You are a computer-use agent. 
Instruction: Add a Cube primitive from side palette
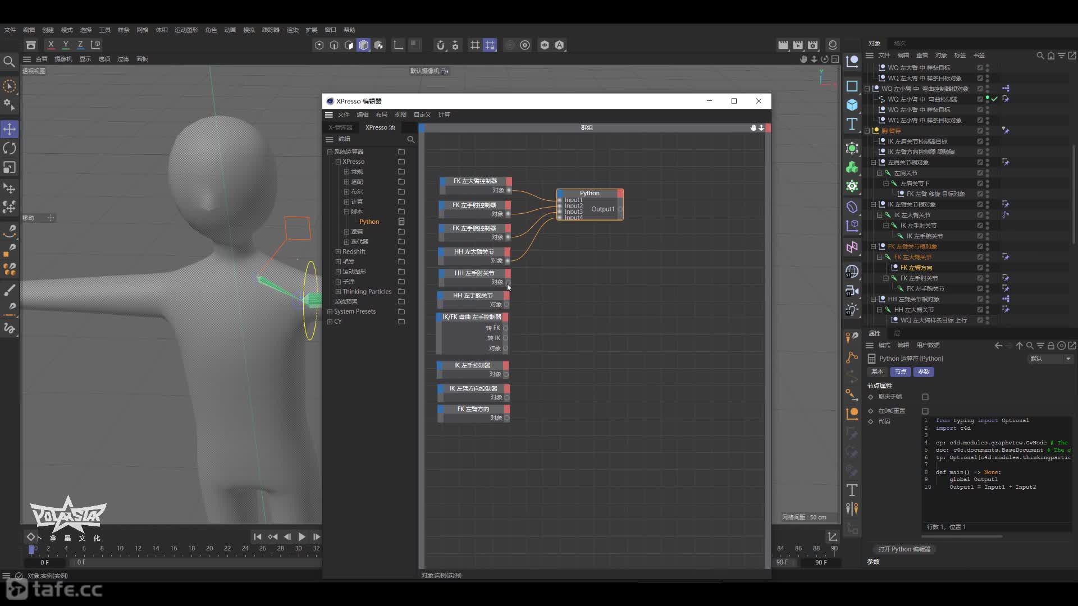(852, 105)
